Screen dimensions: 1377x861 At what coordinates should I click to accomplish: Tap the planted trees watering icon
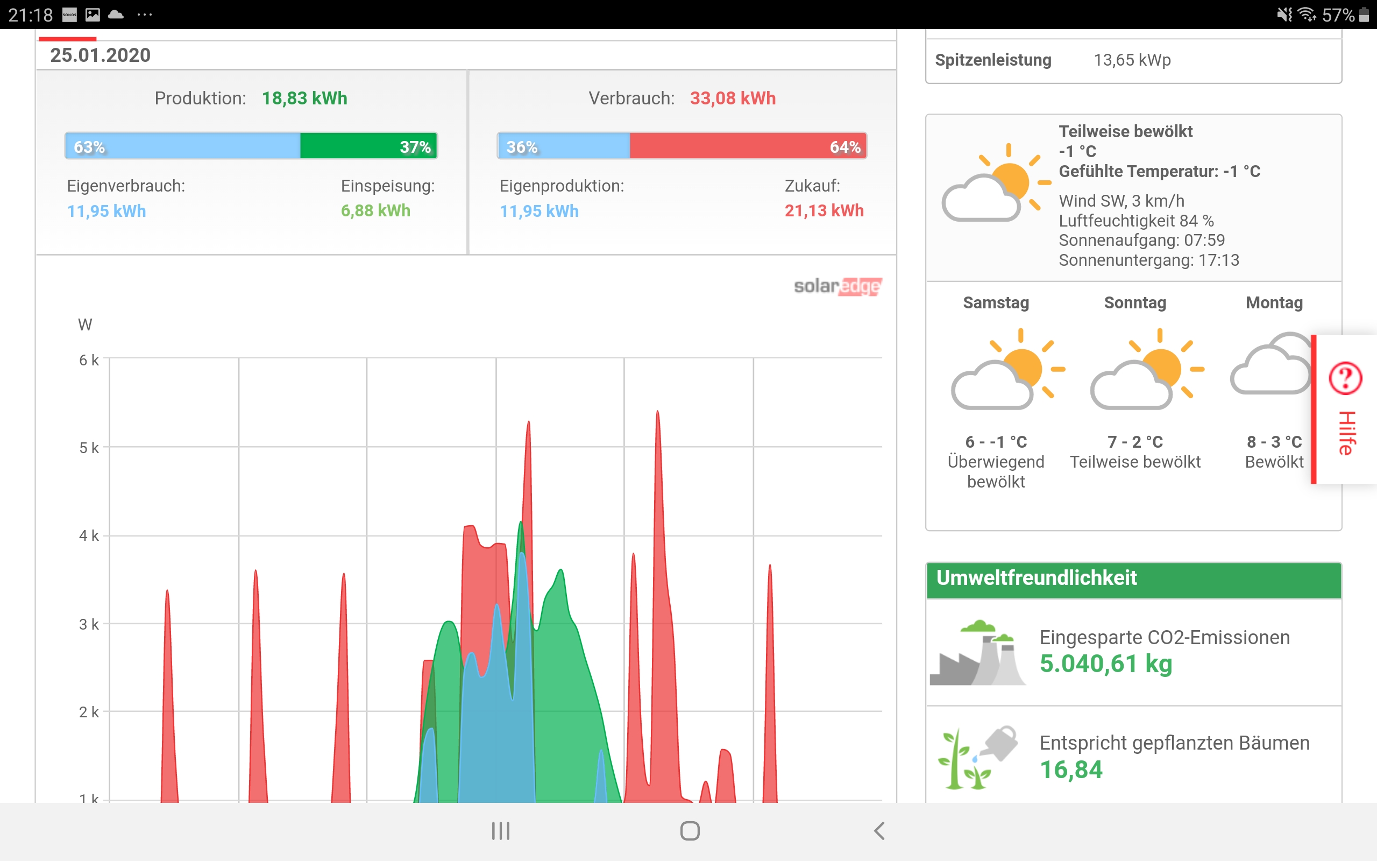click(977, 758)
